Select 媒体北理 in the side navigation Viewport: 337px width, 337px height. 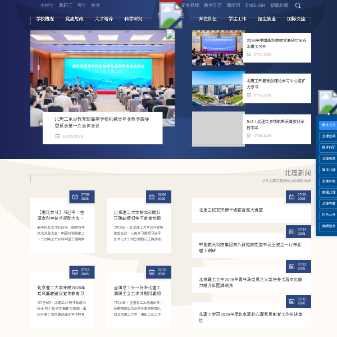[328, 170]
